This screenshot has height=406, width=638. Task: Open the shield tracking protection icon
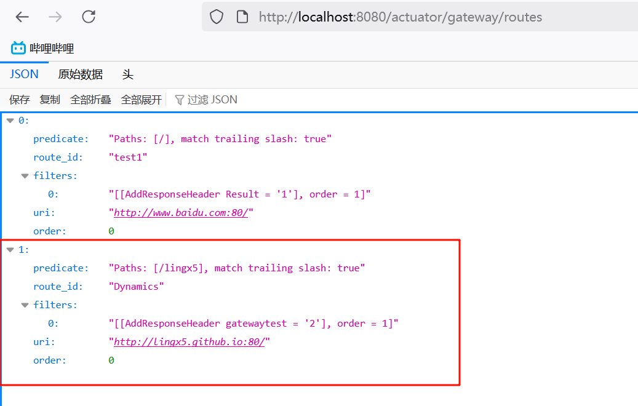(x=217, y=17)
